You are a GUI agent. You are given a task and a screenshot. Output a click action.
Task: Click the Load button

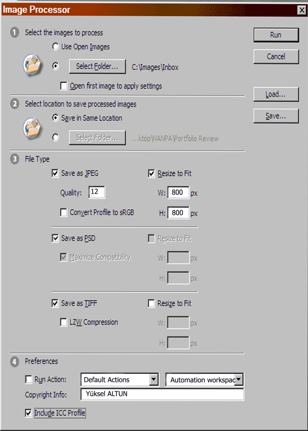(276, 94)
